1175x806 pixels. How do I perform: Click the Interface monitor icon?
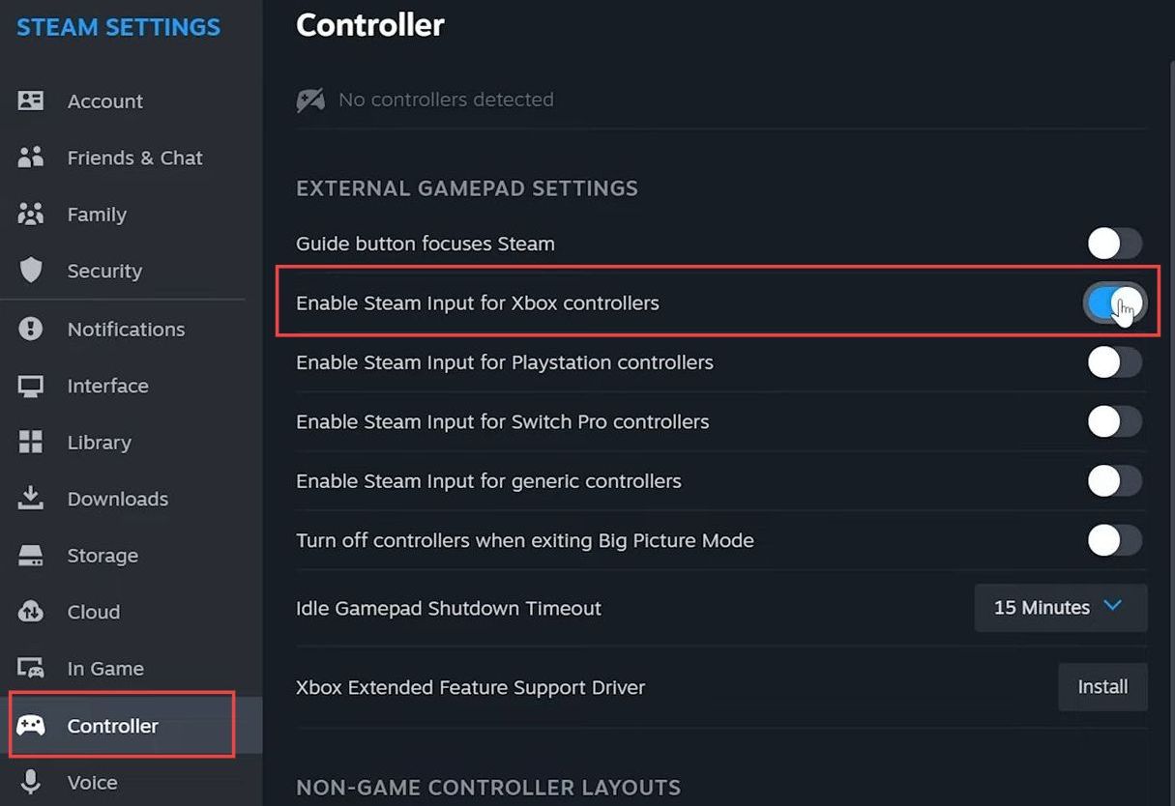(29, 386)
